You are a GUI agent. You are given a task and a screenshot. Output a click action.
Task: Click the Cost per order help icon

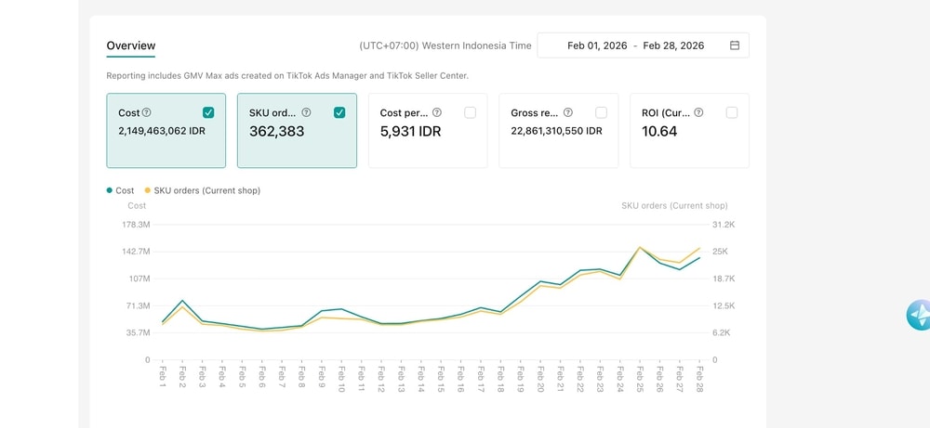point(437,112)
